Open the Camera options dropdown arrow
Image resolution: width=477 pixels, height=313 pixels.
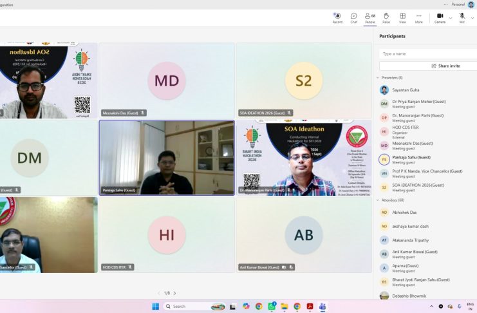[x=451, y=18]
